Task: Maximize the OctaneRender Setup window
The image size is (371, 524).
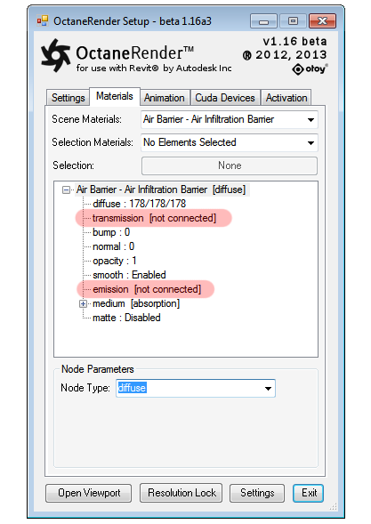Action: [x=293, y=21]
